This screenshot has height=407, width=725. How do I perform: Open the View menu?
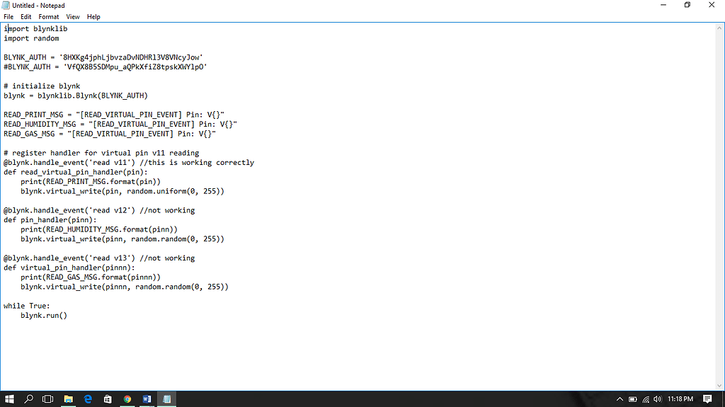click(73, 17)
